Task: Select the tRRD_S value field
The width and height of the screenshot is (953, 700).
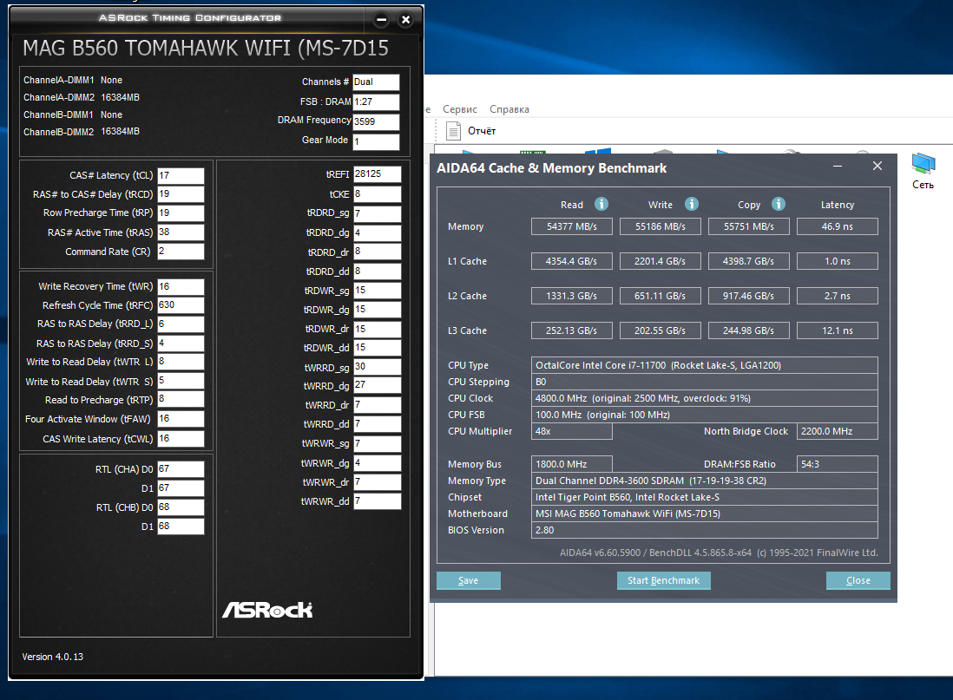Action: [x=181, y=343]
